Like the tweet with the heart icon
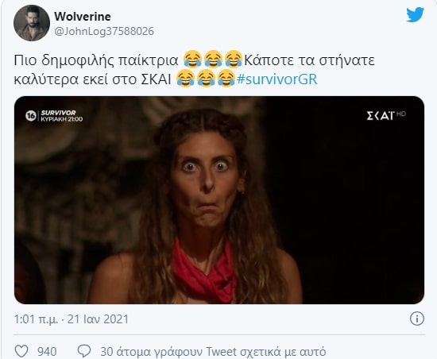This screenshot has height=359, width=437. click(21, 351)
